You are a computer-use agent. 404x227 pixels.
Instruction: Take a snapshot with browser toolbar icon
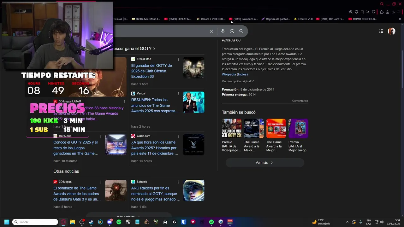click(362, 12)
